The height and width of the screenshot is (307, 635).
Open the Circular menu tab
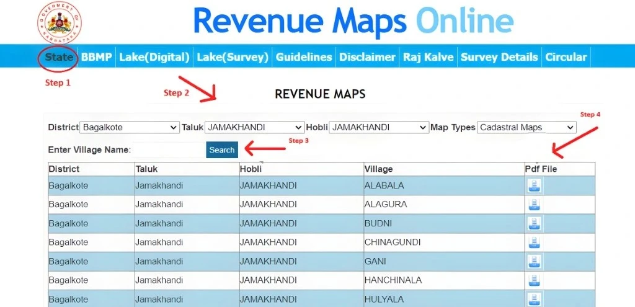[566, 57]
